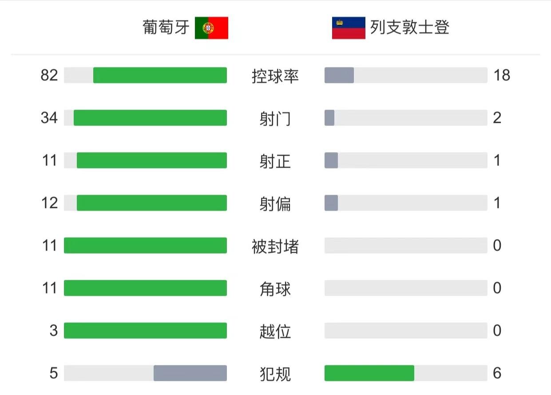Click the 被封堵 stat label
551x395 pixels.
275,246
